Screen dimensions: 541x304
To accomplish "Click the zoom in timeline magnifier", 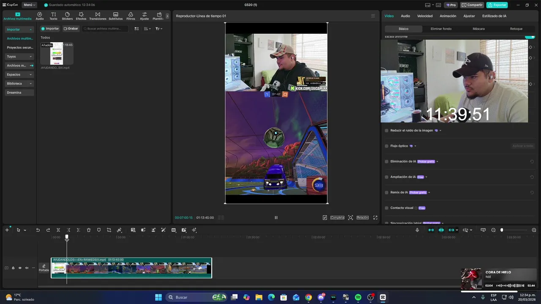I will [x=534, y=230].
